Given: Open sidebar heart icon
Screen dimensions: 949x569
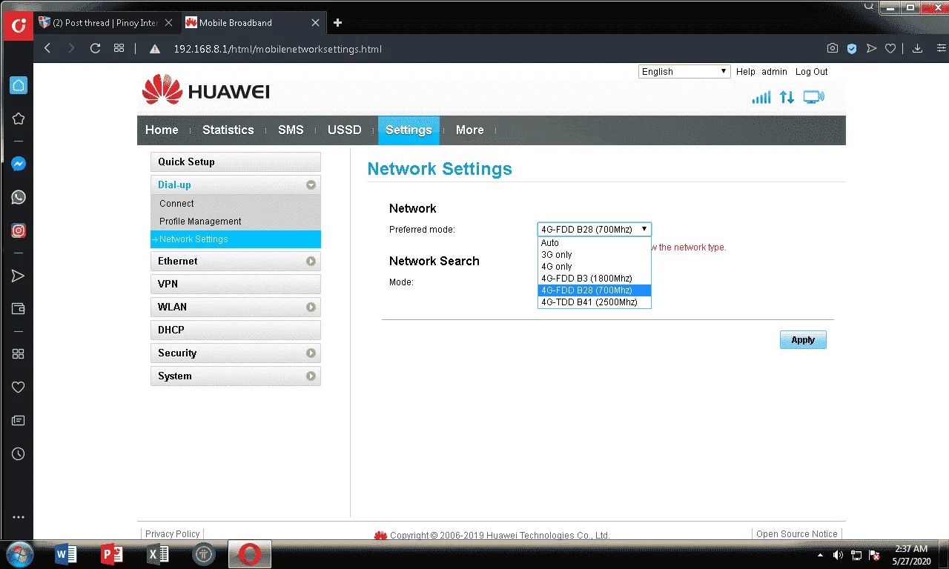Looking at the screenshot, I should 19,387.
